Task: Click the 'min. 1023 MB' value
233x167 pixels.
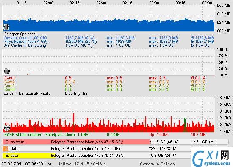Action: tap(119, 42)
